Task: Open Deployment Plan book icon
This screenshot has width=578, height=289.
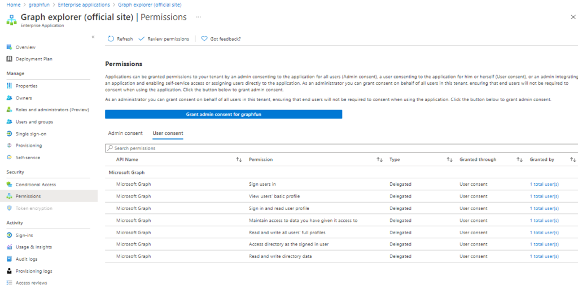Action: [9, 59]
